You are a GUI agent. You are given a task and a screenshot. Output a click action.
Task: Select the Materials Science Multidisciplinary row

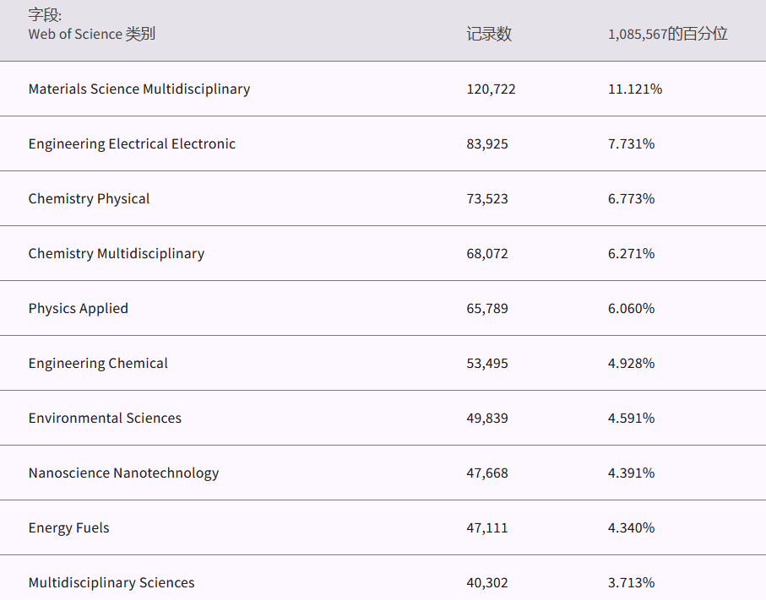coord(139,89)
